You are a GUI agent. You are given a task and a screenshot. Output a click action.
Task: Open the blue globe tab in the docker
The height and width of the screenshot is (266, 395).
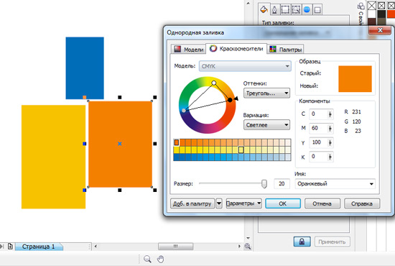click(x=307, y=10)
